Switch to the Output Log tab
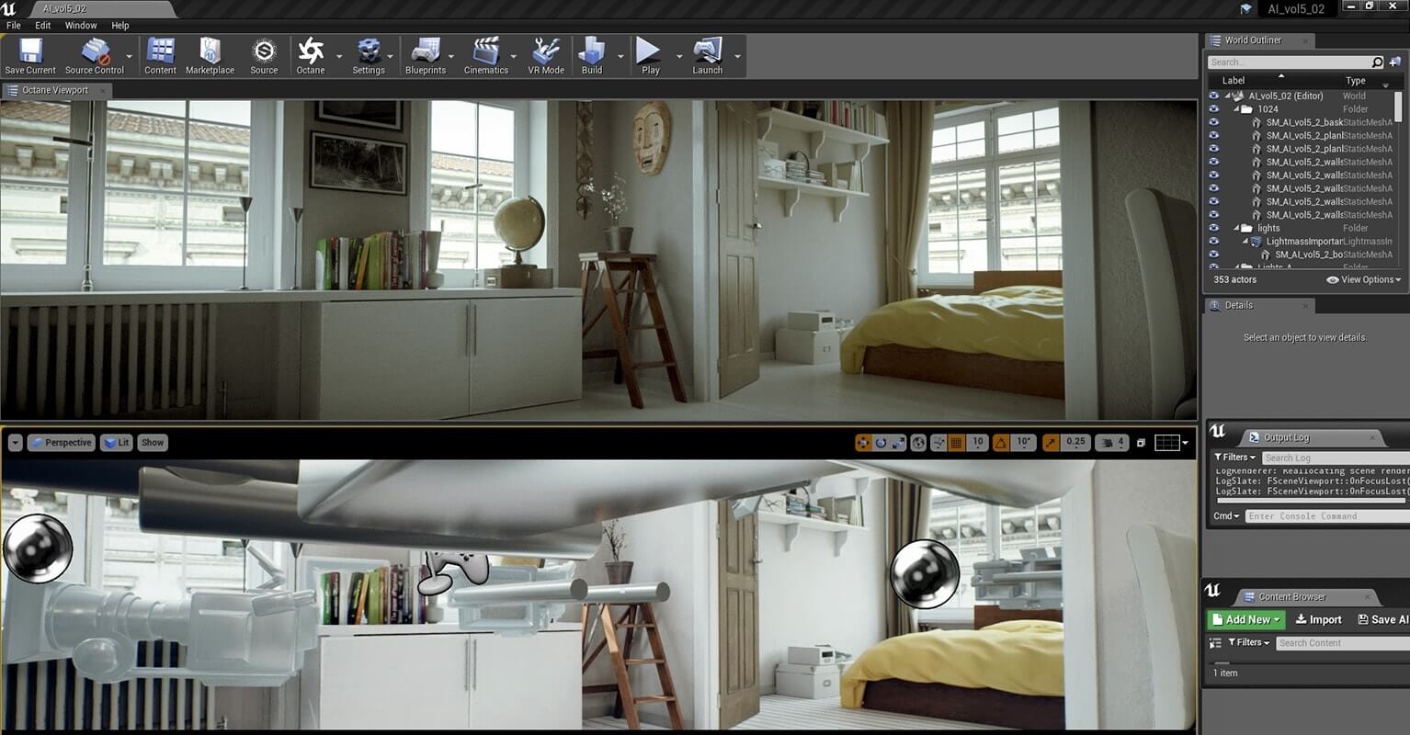Screen dimensions: 1410x735 pyautogui.click(x=1287, y=437)
